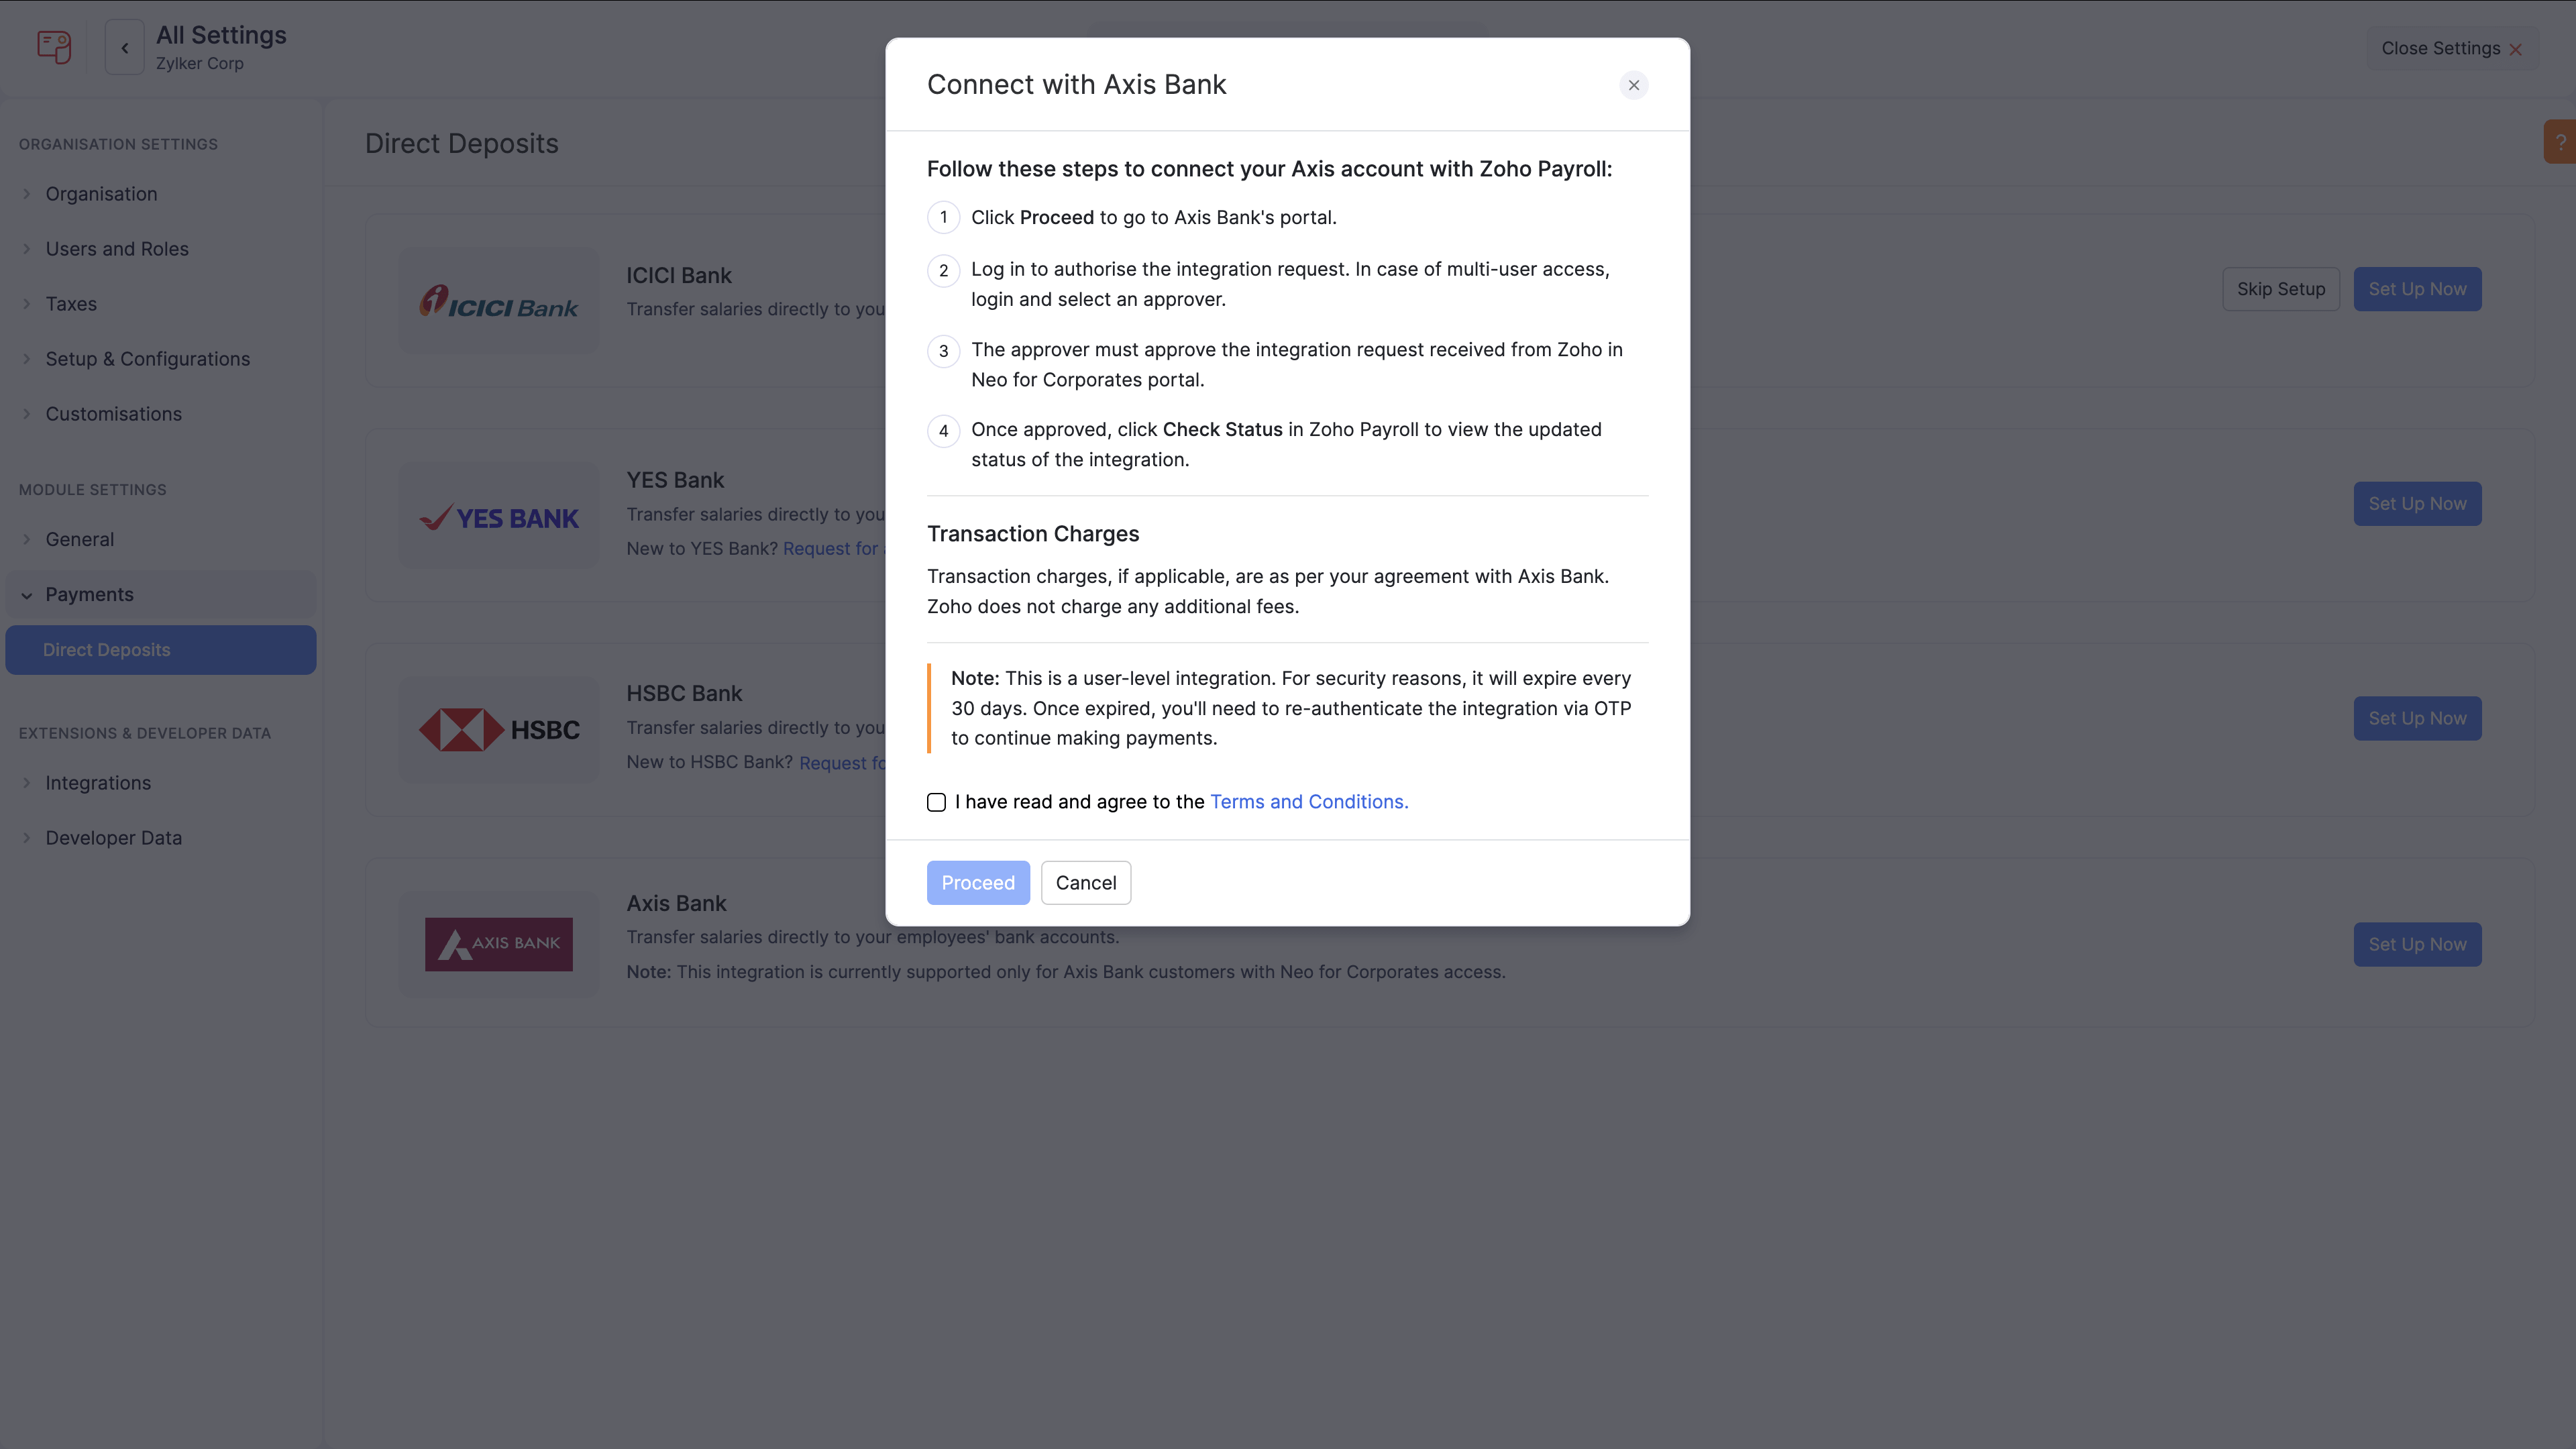
Task: Close the Connect with Axis Bank dialog
Action: (1633, 85)
